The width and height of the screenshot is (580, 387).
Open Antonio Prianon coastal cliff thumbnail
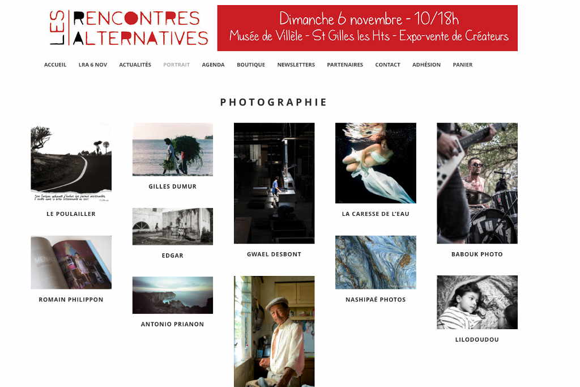pyautogui.click(x=173, y=295)
